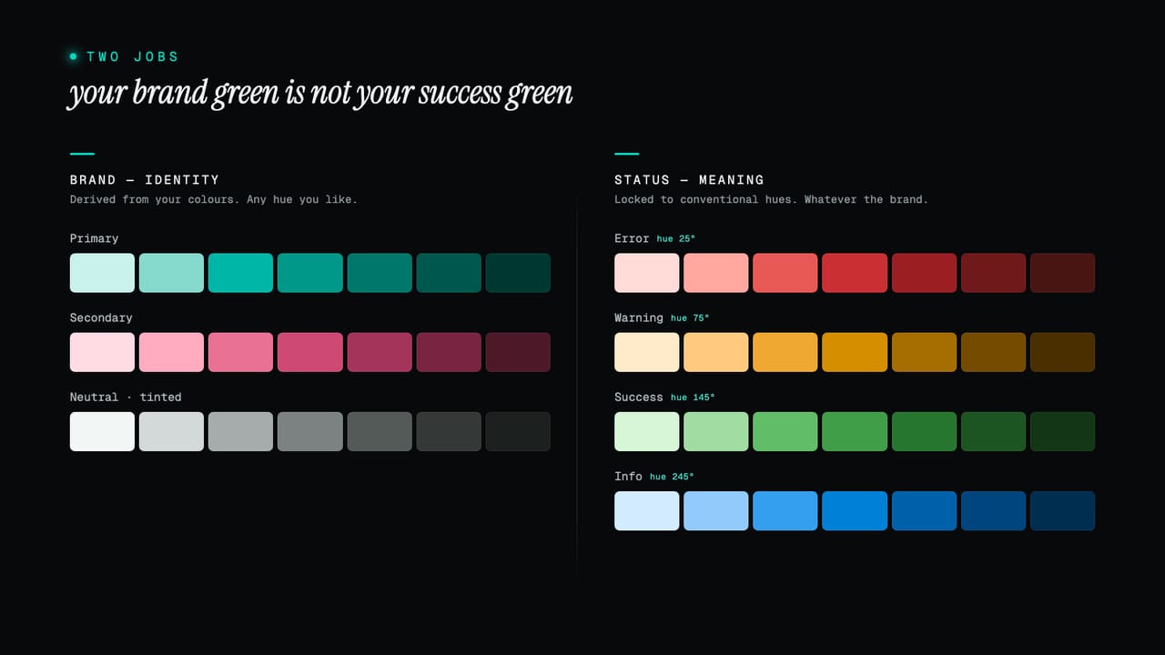The image size is (1165, 655).
Task: Click the 'Neutral · tinted' row label
Action: coord(126,398)
